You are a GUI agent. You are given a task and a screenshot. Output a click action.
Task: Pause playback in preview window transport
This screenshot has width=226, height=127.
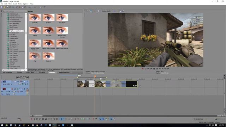point(154,69)
